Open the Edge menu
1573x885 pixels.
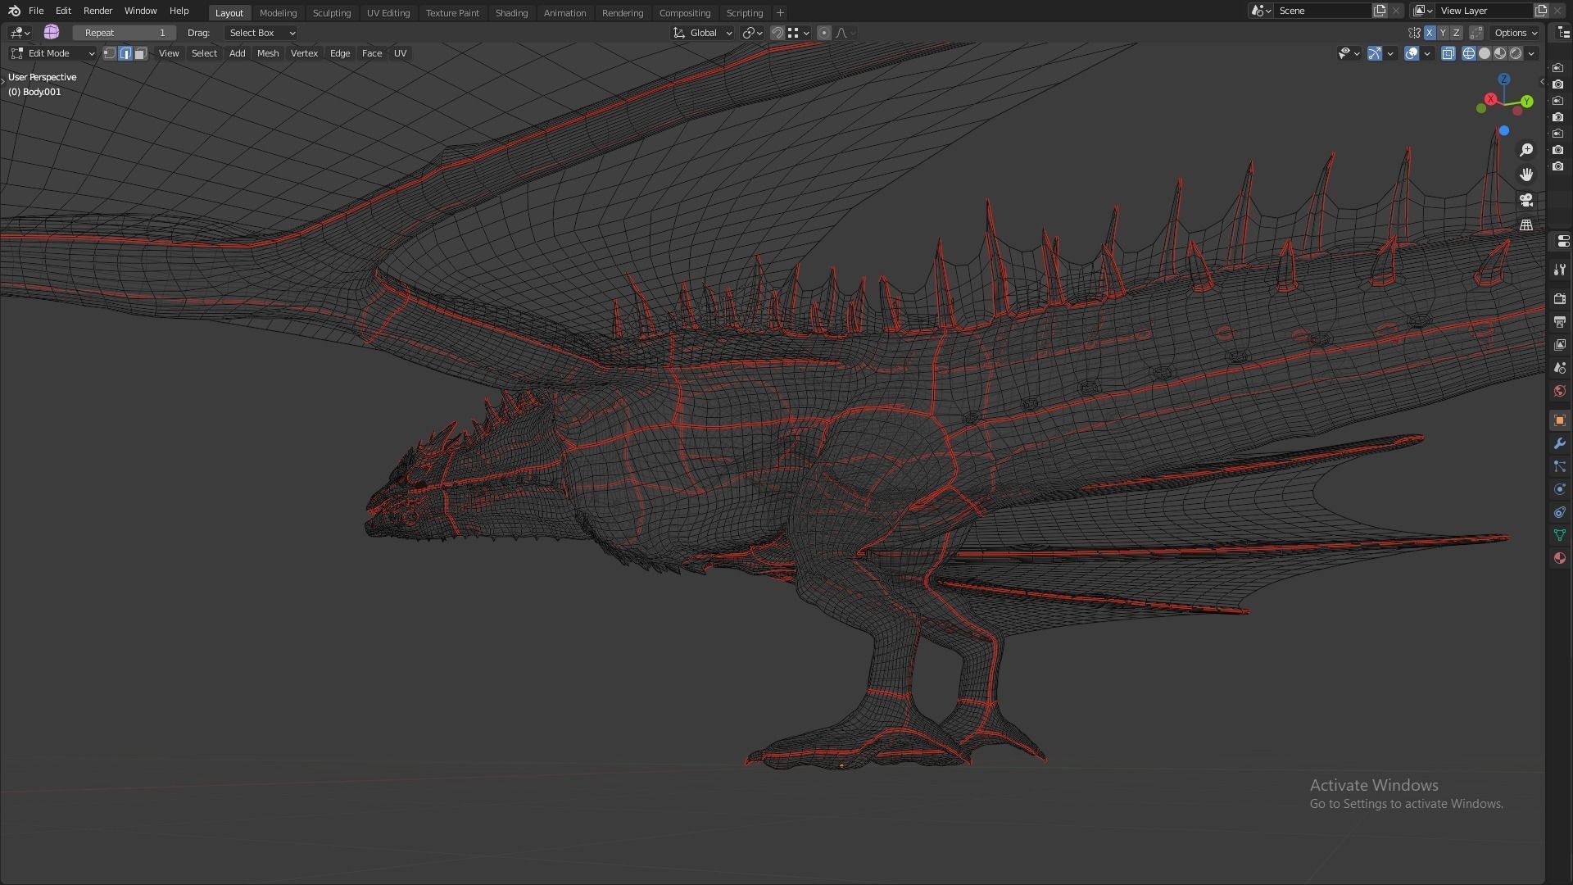tap(340, 53)
